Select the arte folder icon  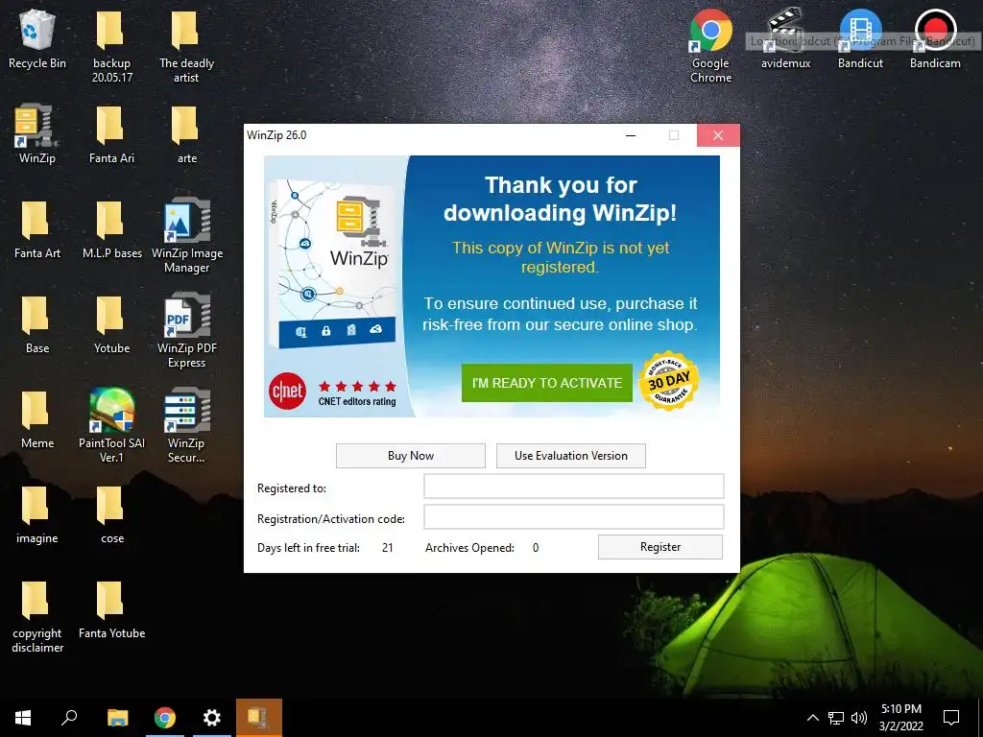(186, 134)
